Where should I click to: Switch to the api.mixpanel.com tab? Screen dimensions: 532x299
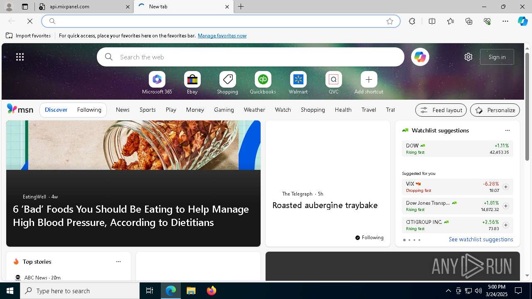tap(84, 7)
